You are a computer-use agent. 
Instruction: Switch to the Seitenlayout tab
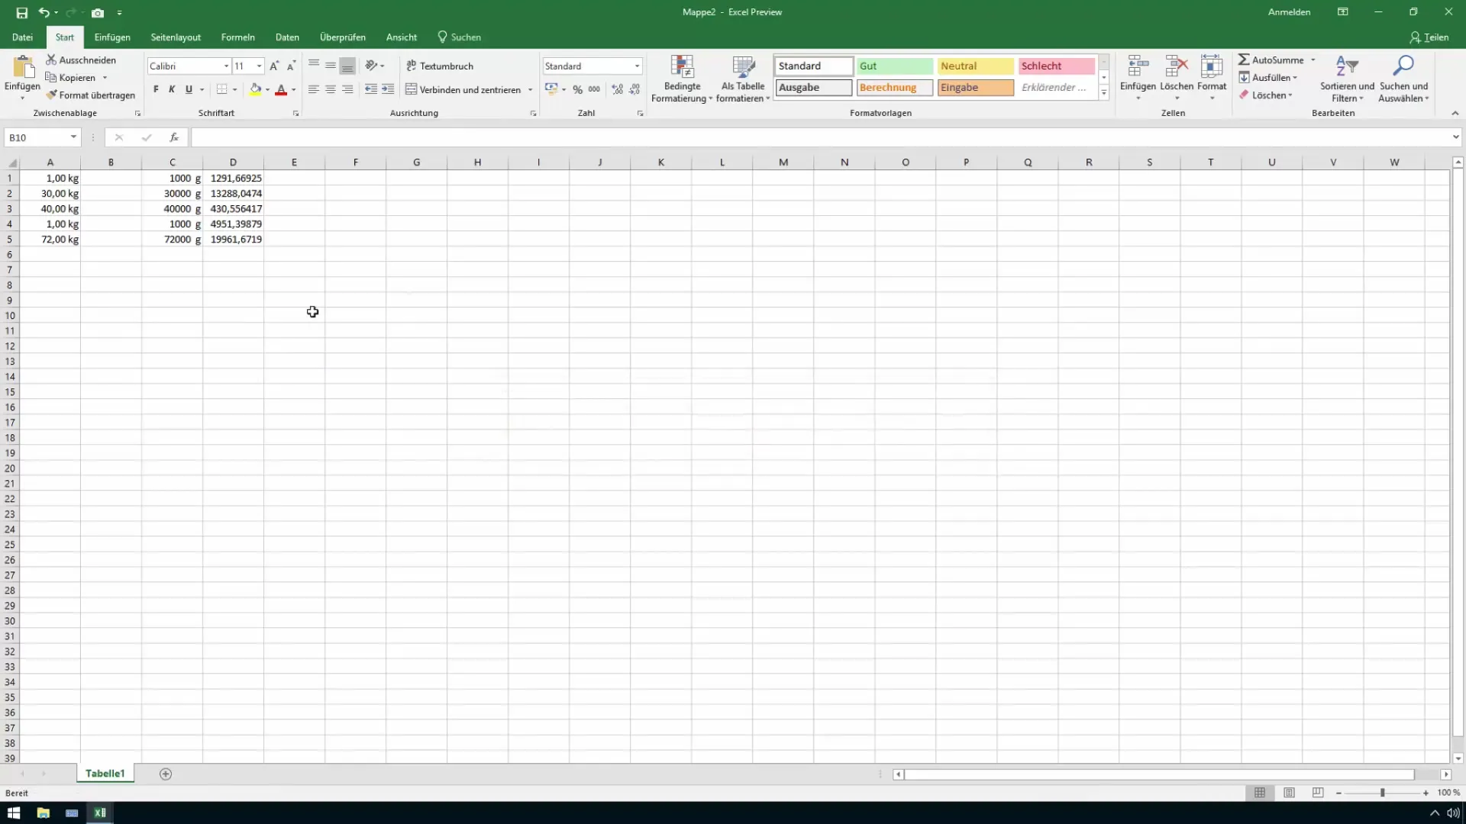(176, 37)
